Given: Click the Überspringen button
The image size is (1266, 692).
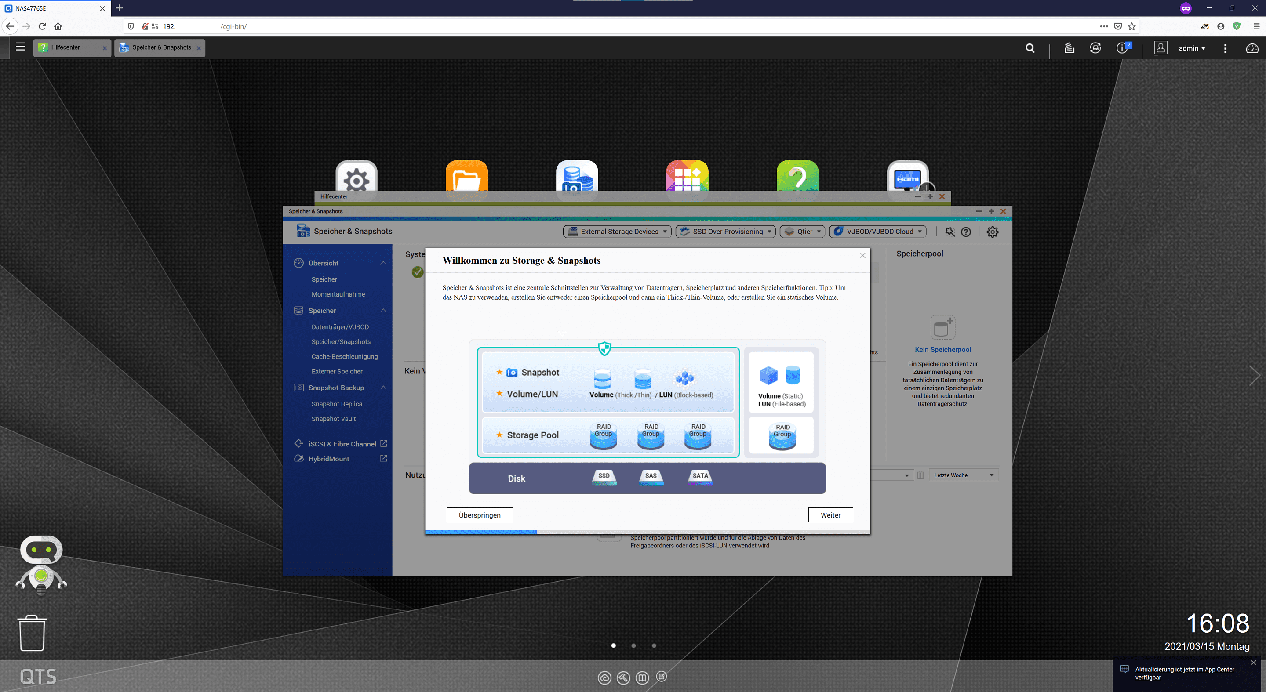Looking at the screenshot, I should pos(480,514).
